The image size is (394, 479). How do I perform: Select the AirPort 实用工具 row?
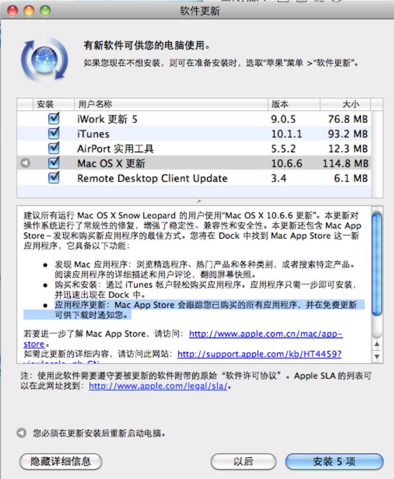tap(194, 148)
